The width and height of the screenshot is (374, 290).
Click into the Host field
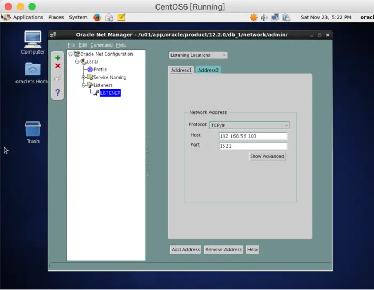tap(253, 136)
